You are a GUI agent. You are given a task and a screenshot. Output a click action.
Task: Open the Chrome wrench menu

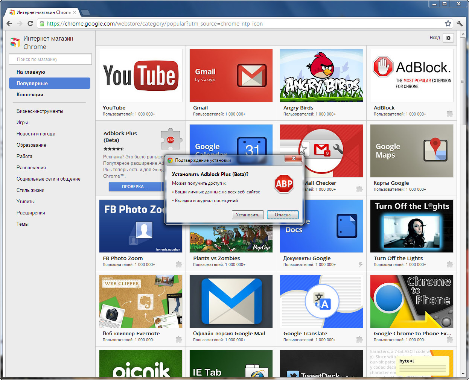pos(460,23)
